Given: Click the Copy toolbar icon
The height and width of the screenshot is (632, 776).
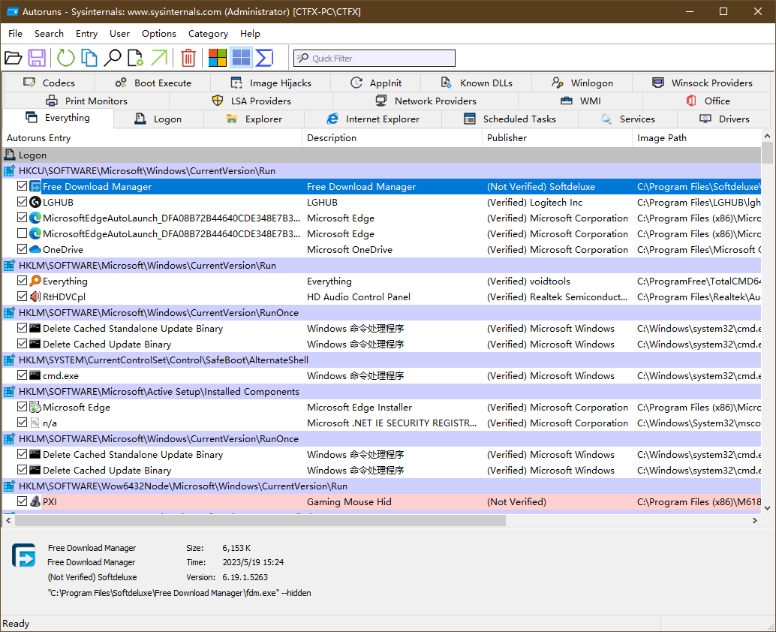Looking at the screenshot, I should pos(89,58).
